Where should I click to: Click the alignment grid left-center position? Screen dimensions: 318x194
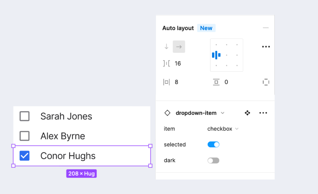(x=216, y=55)
